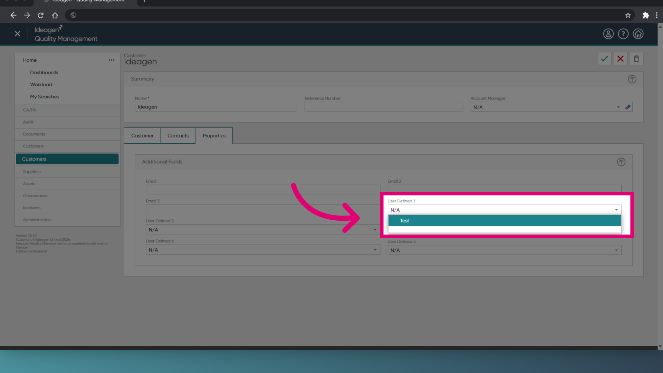Switch to the Contacts tab
The height and width of the screenshot is (373, 663).
point(178,136)
